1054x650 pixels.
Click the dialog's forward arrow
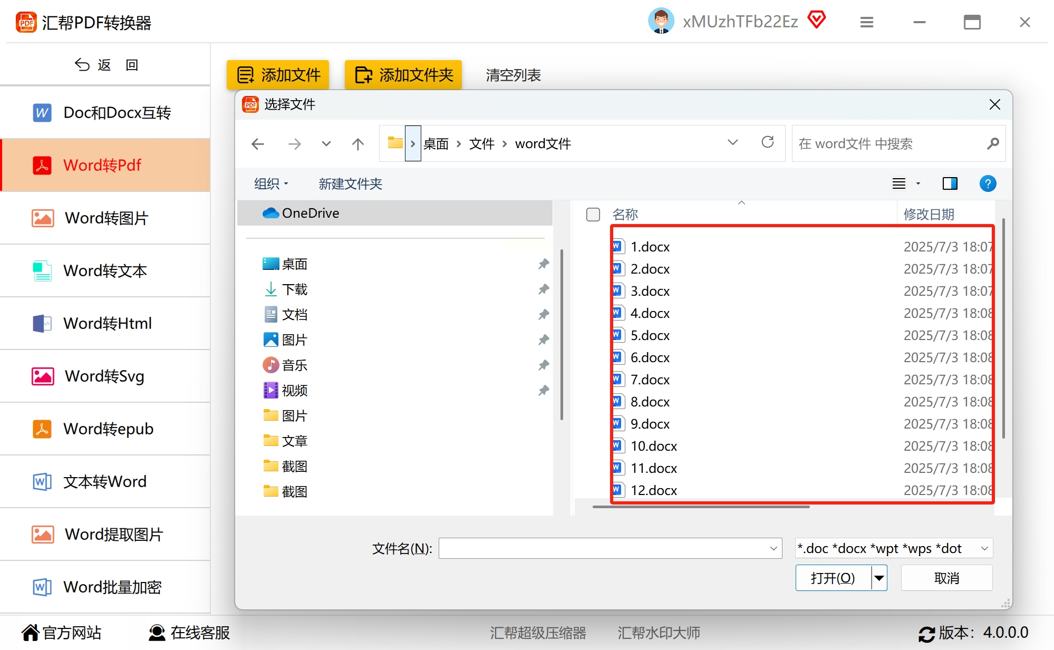(295, 144)
